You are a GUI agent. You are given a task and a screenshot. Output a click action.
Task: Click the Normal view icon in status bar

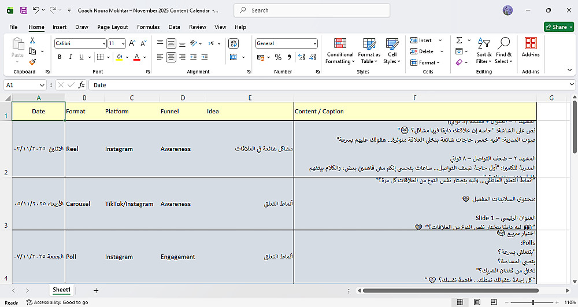tap(460, 302)
